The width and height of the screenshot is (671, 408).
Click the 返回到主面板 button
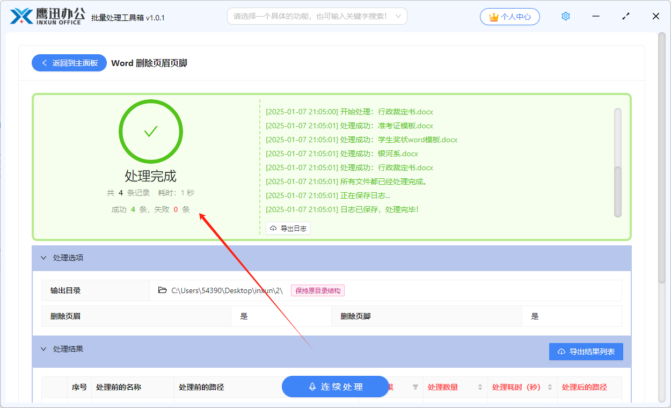(x=69, y=63)
